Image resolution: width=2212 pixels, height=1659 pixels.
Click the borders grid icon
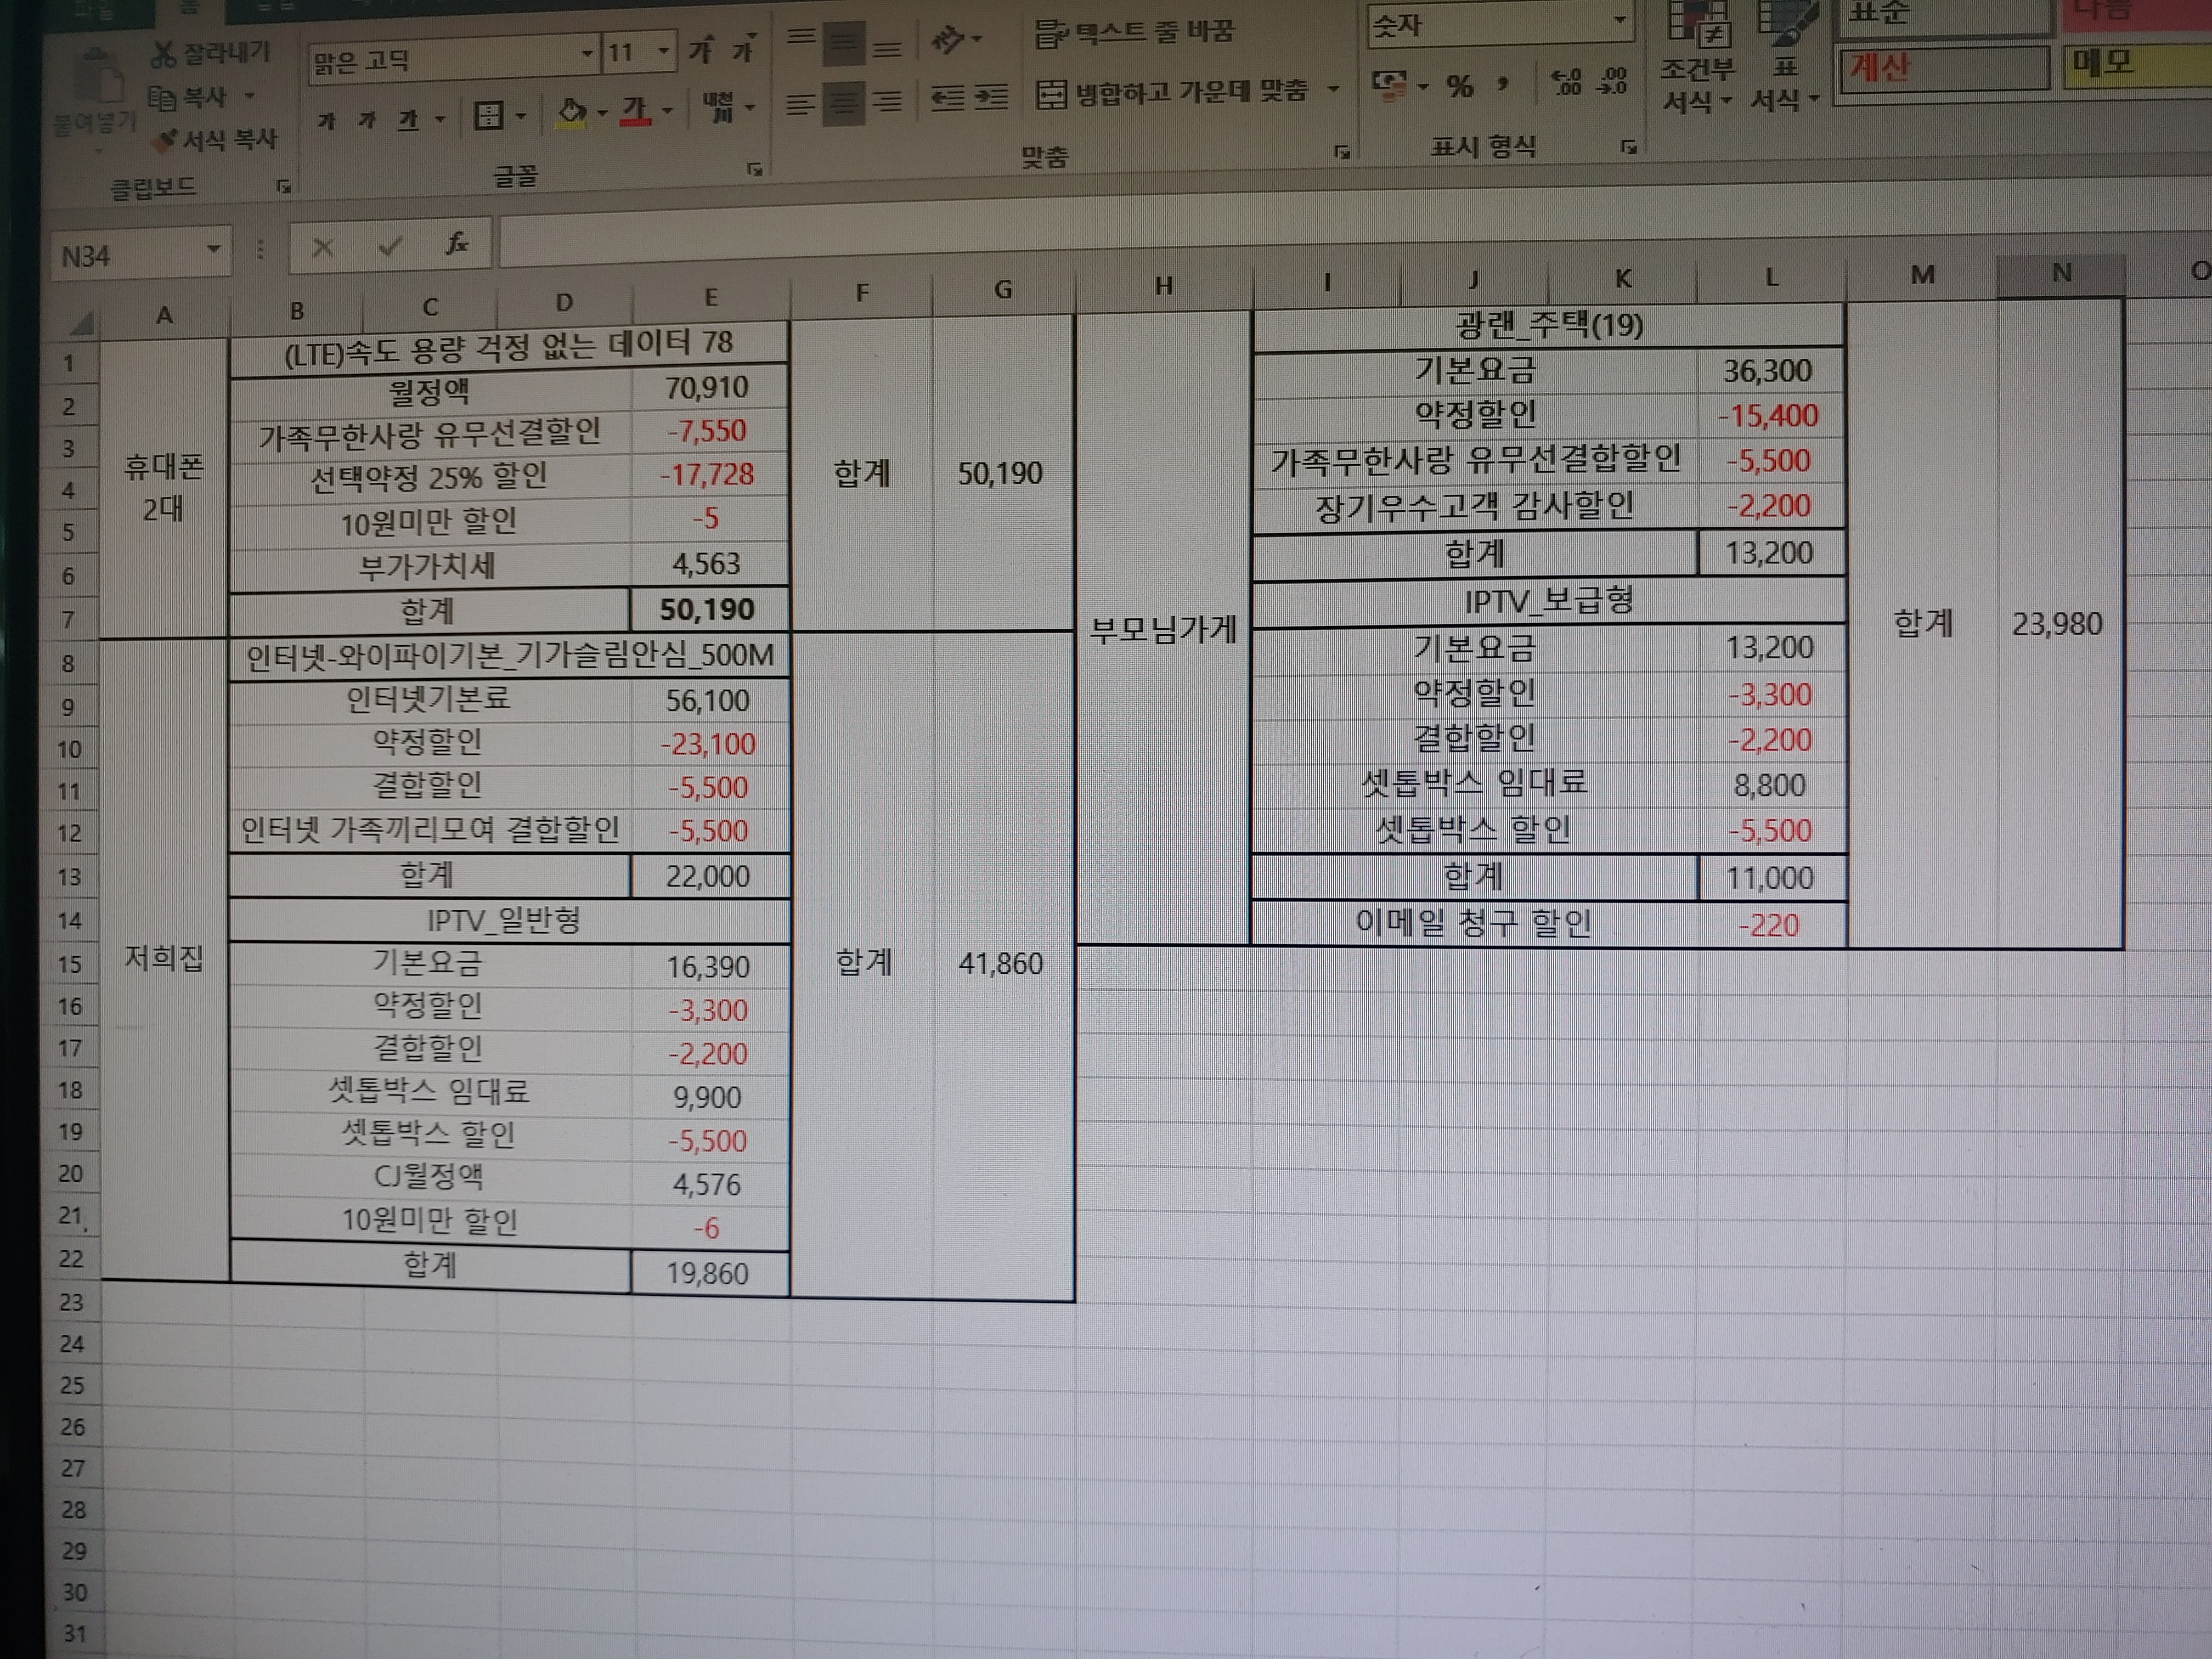[x=488, y=117]
